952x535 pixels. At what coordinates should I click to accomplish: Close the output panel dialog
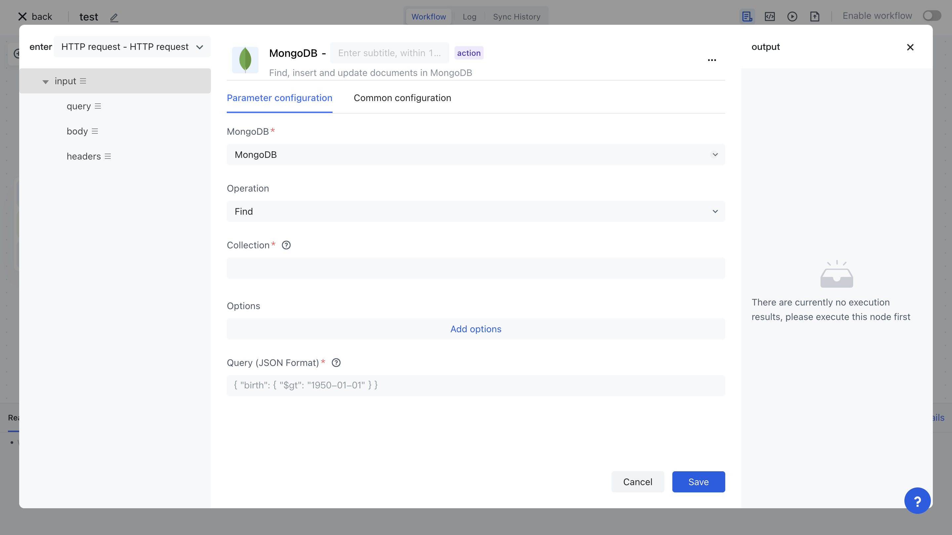(910, 47)
